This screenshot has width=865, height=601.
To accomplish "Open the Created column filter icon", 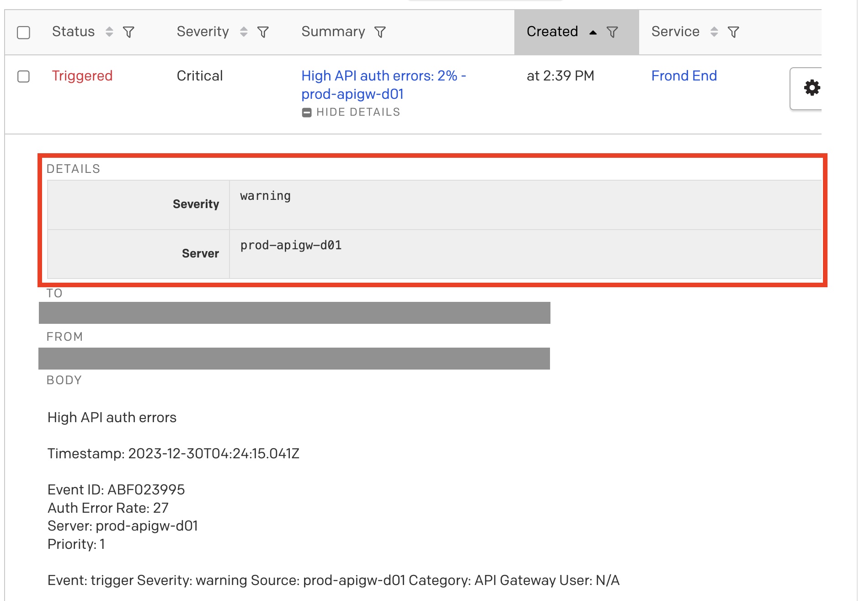I will 612,32.
